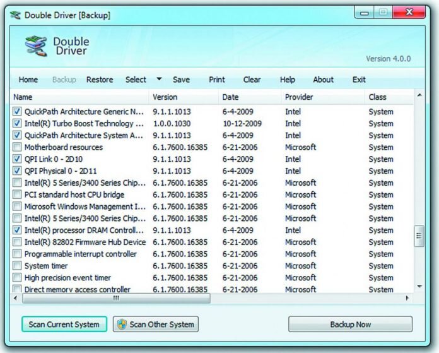The width and height of the screenshot is (439, 353).
Task: Click the Double Driver title bar icon
Action: [x=15, y=15]
